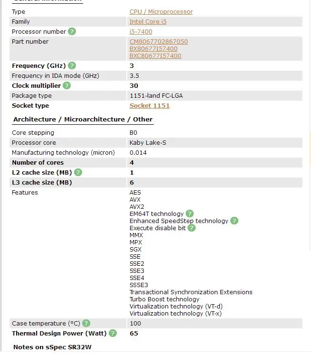Open the CPU / Microprocessor link
311x354 pixels.
click(161, 12)
